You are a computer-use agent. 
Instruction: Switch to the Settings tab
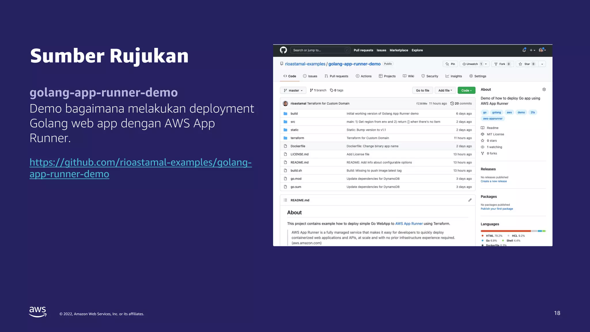[478, 76]
